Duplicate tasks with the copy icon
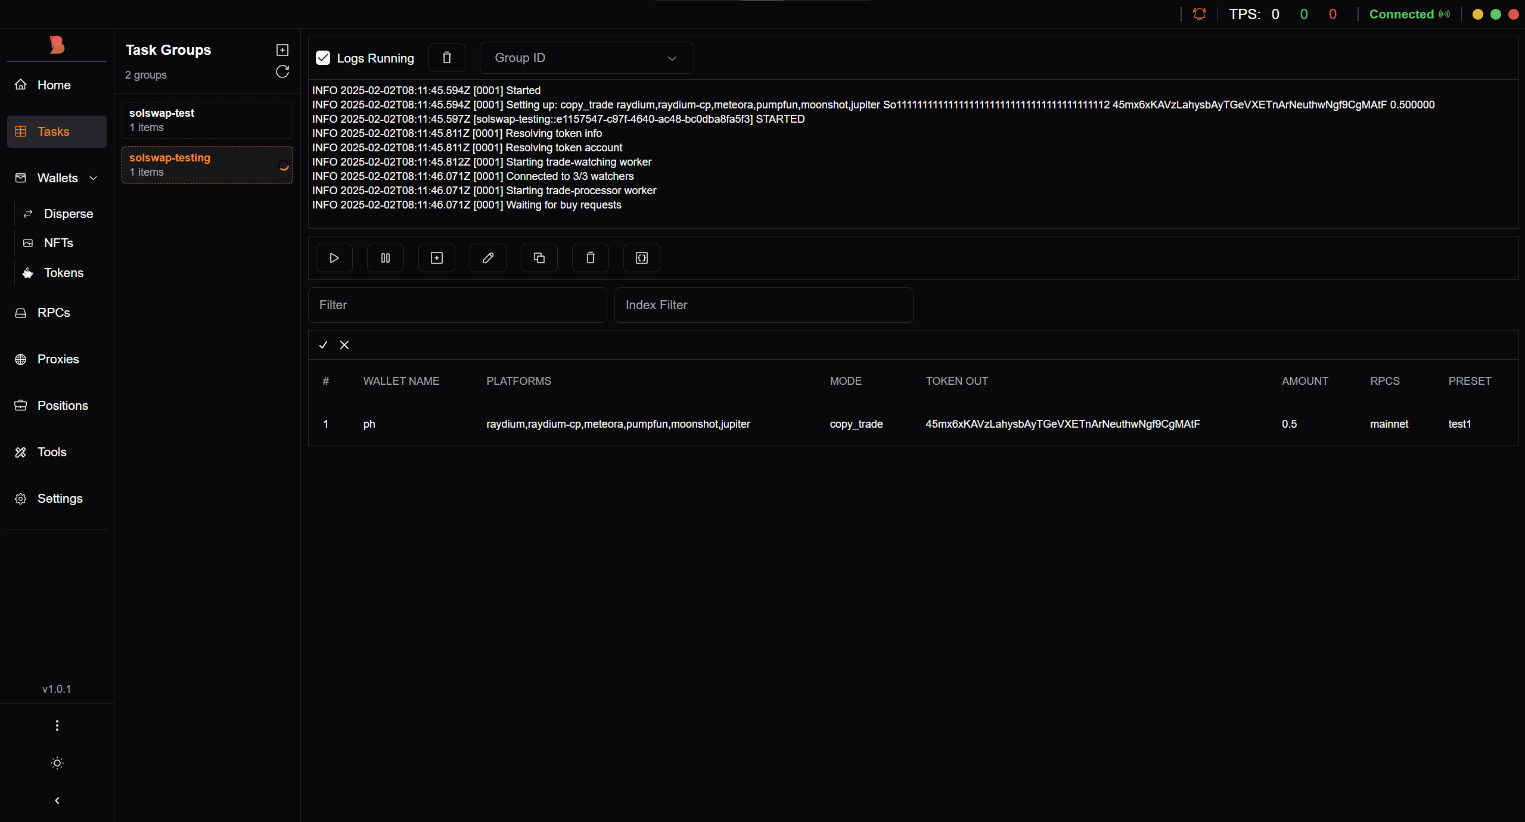 pyautogui.click(x=539, y=258)
